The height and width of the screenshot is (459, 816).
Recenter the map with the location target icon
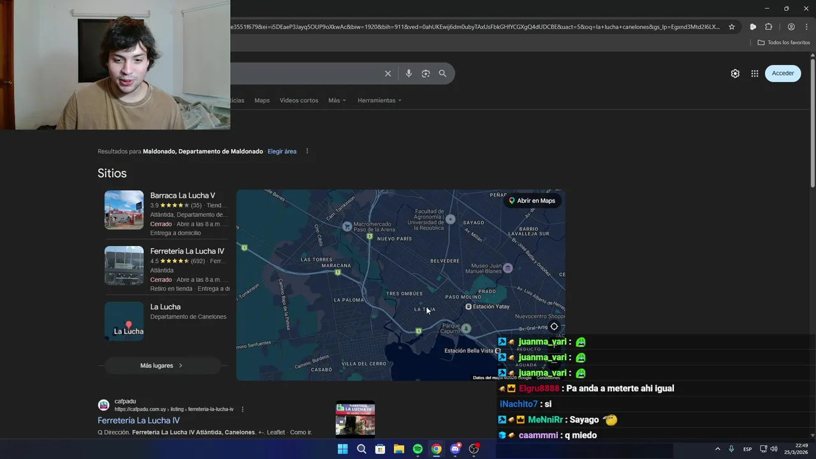pyautogui.click(x=554, y=326)
